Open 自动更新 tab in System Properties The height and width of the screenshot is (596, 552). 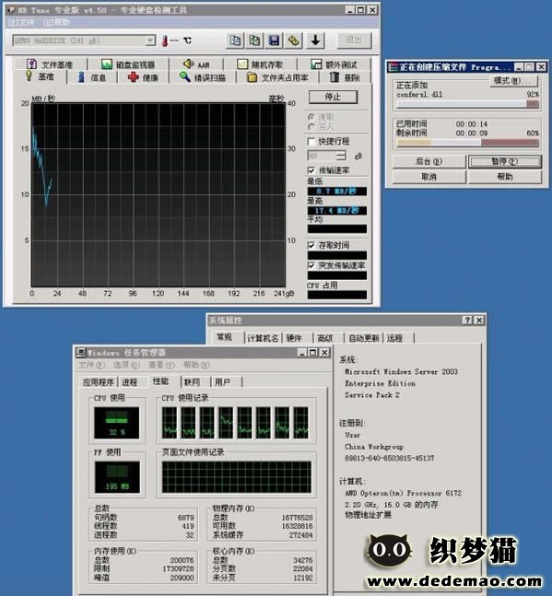tap(364, 338)
